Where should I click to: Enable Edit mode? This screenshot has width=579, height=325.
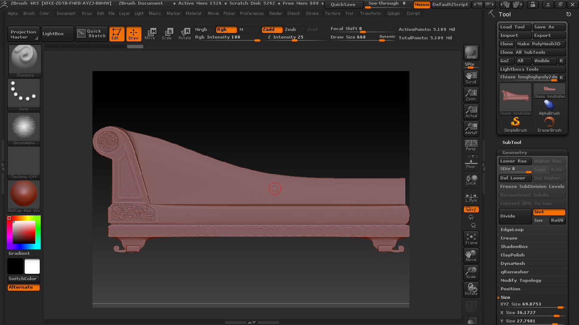[117, 34]
